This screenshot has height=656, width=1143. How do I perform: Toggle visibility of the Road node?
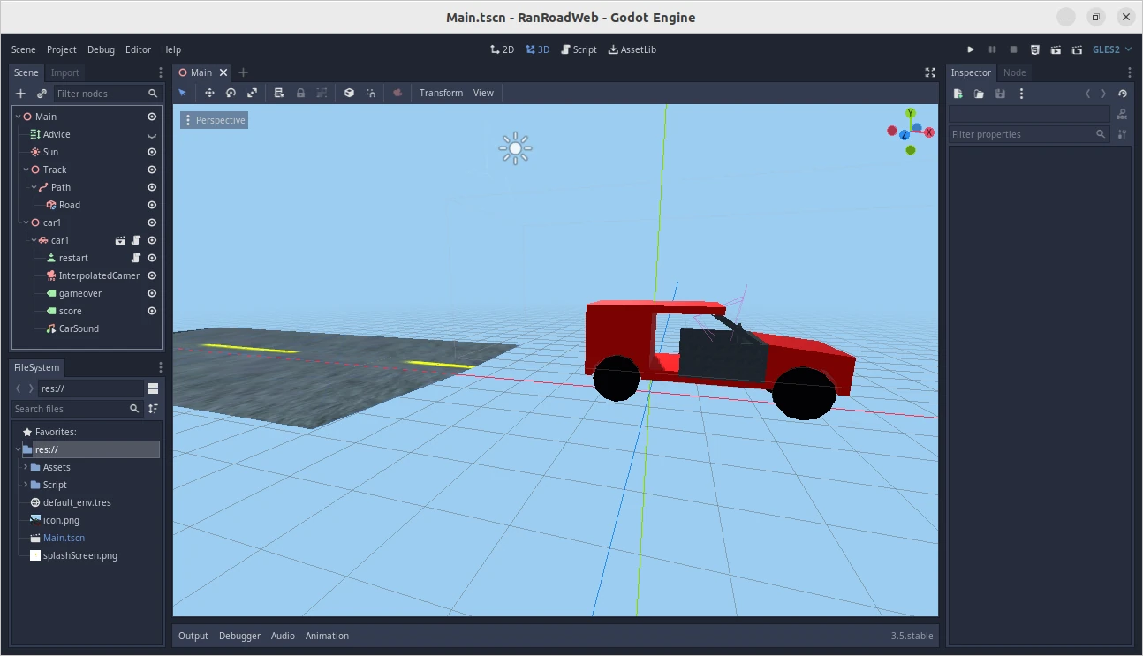(152, 205)
